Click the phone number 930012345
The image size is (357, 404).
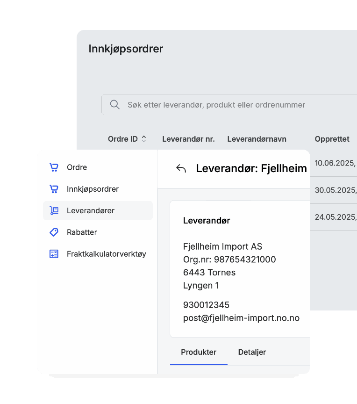click(x=206, y=305)
